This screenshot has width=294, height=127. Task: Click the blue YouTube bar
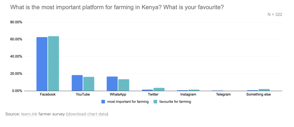pos(77,83)
